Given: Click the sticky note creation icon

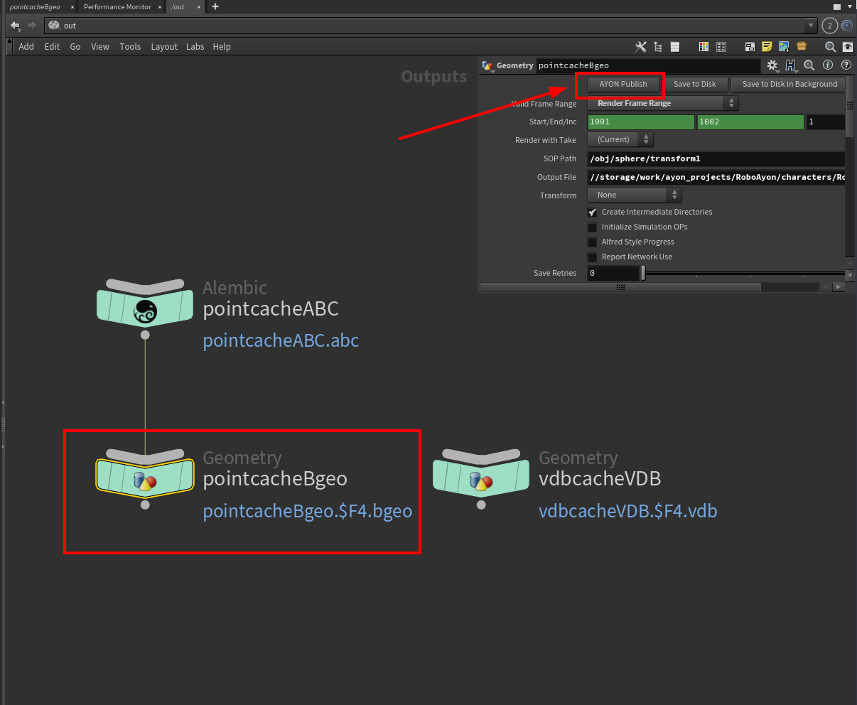Looking at the screenshot, I should pos(767,47).
